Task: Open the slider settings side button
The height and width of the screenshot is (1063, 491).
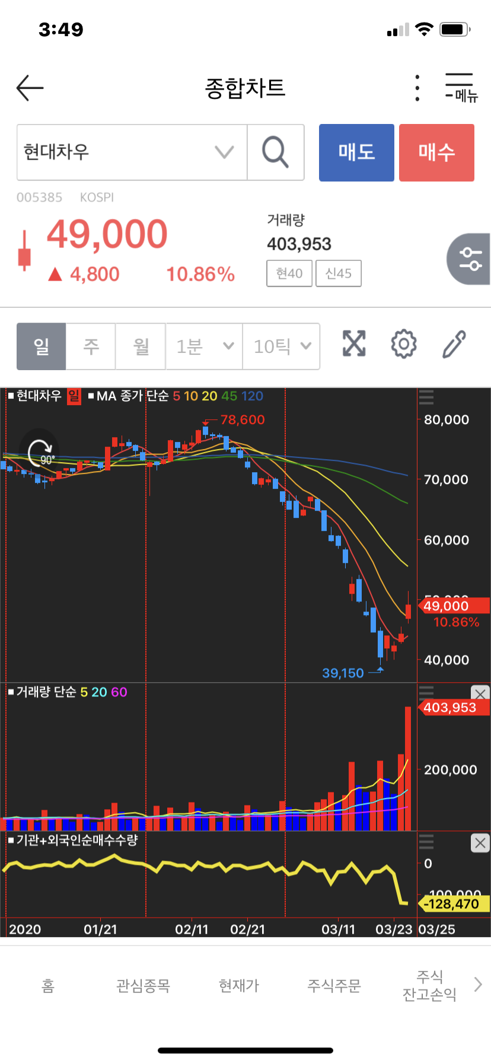Action: [x=470, y=259]
